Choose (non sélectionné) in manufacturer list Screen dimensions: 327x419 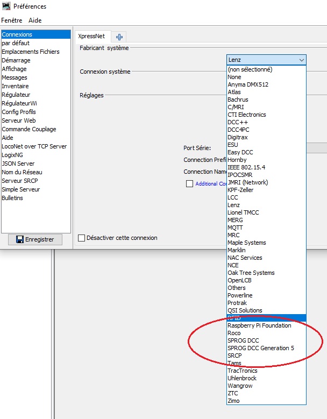266,69
